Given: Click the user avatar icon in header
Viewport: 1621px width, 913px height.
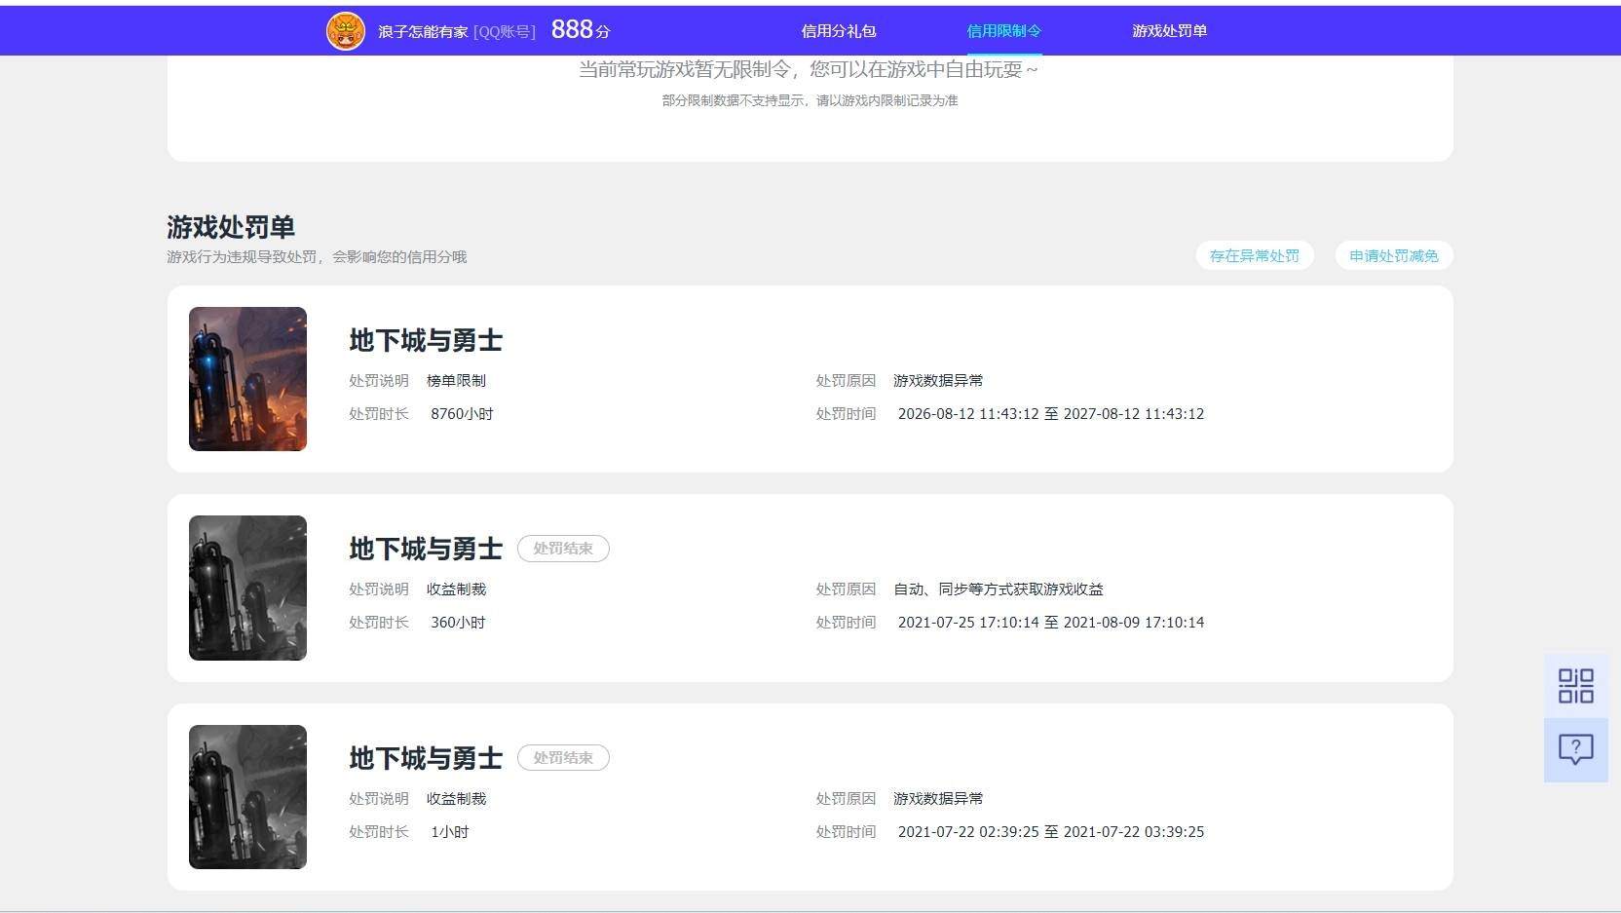Looking at the screenshot, I should tap(346, 31).
